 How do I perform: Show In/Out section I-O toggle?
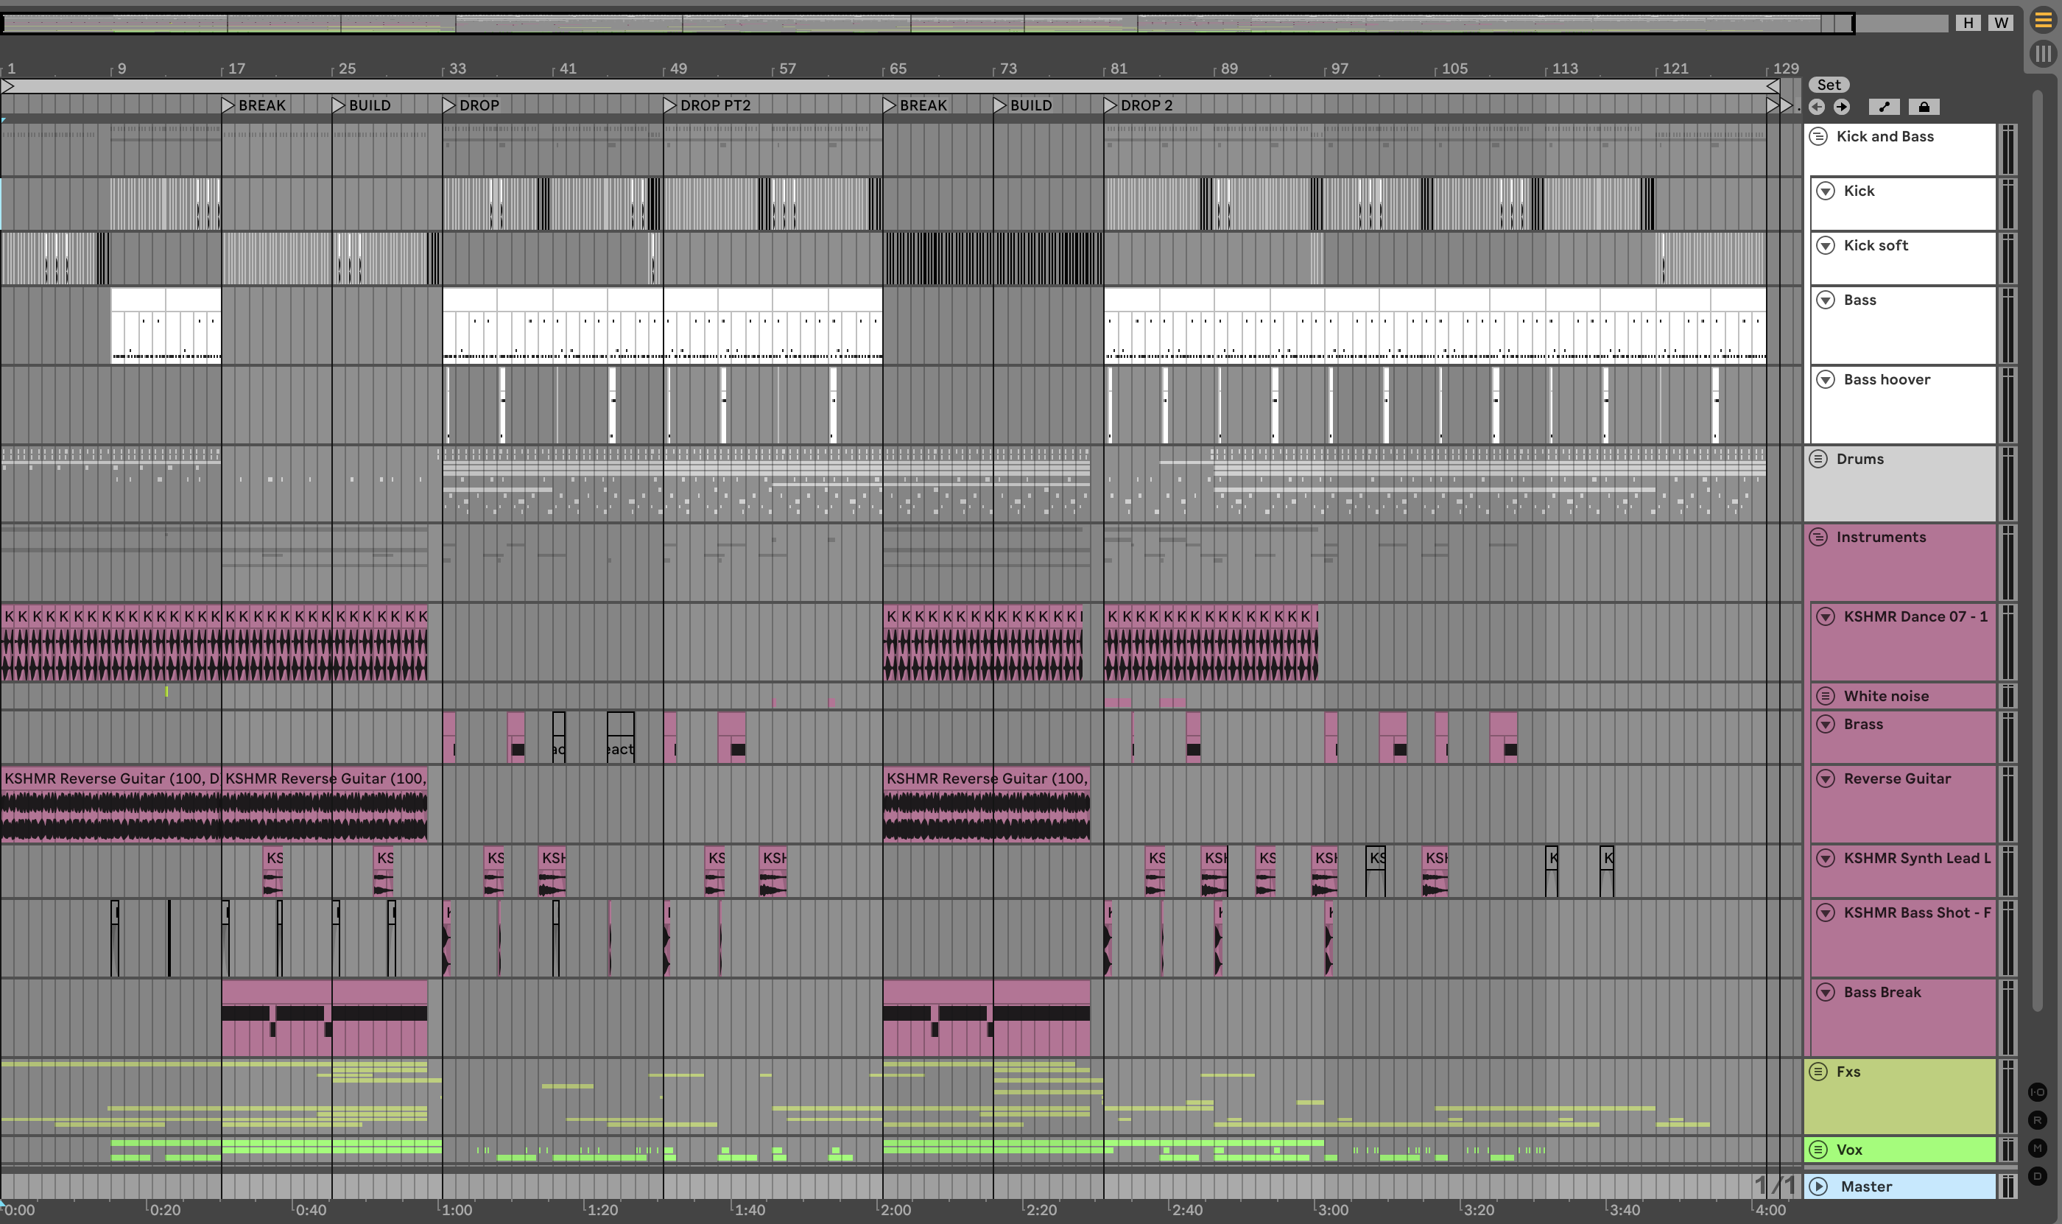pos(2037,1092)
